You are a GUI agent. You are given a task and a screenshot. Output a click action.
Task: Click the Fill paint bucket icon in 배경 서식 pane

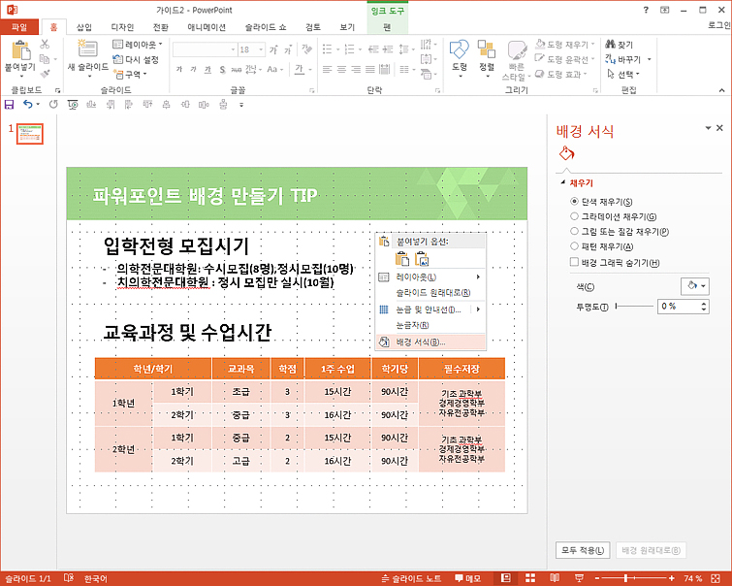click(x=566, y=153)
